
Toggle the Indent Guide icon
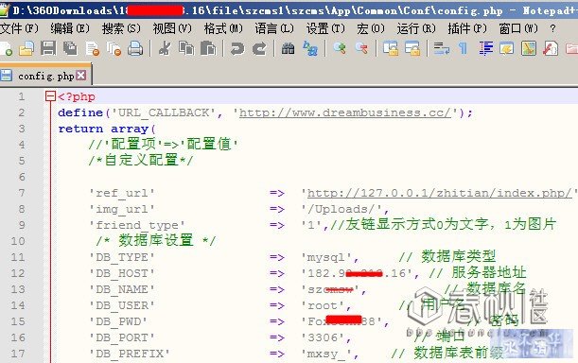(x=485, y=48)
